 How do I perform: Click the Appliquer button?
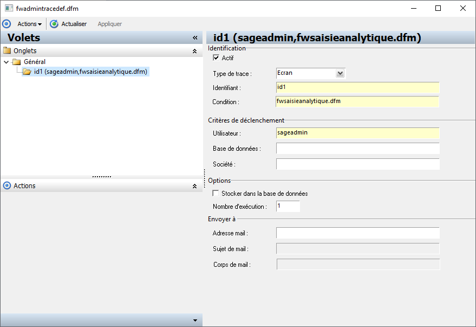[109, 24]
